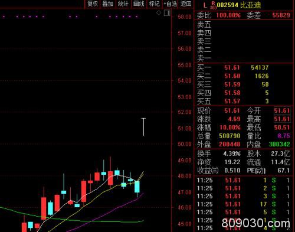Toggle the panel layout square icon

click(x=167, y=13)
